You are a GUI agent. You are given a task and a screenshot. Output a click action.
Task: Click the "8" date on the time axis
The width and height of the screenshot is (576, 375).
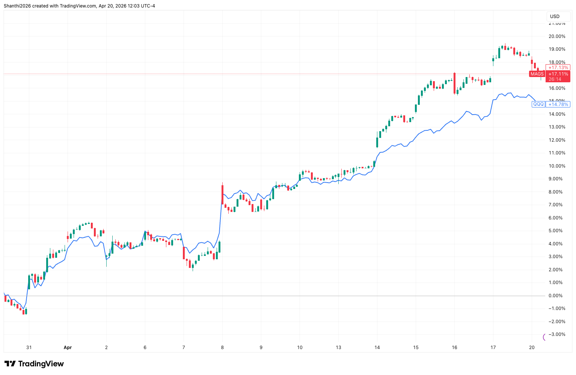click(222, 348)
